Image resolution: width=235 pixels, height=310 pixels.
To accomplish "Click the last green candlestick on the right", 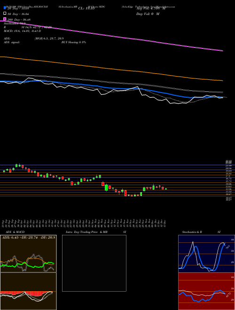I will click(166, 189).
